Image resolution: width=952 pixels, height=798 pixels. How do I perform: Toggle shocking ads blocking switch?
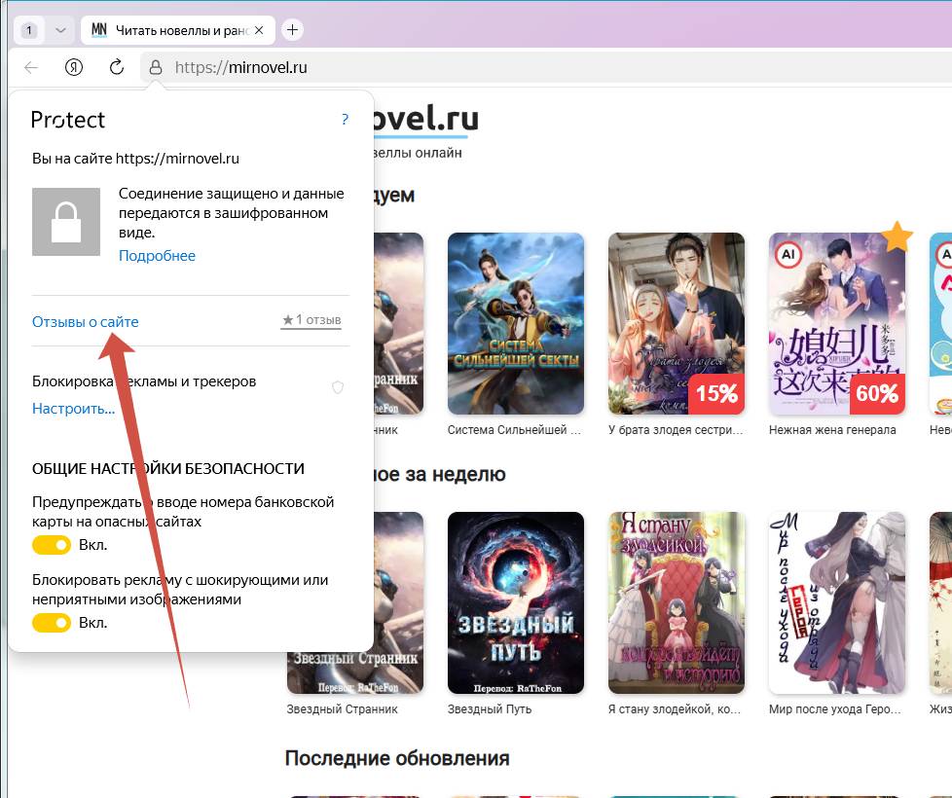coord(52,623)
